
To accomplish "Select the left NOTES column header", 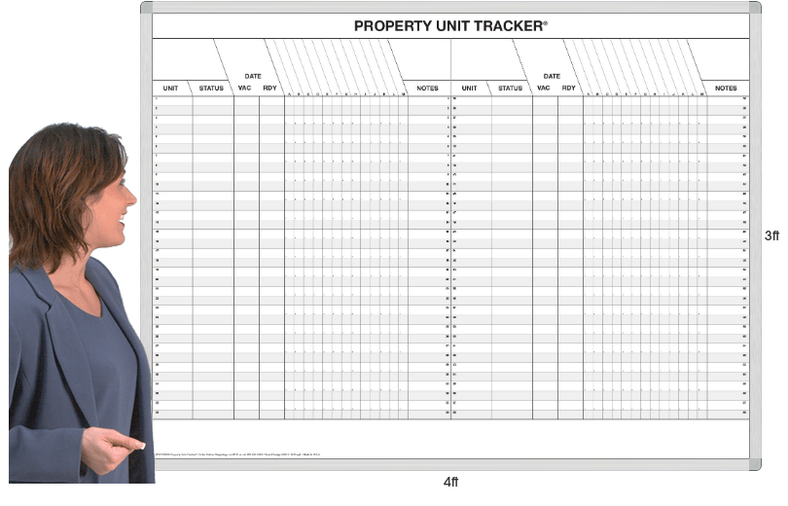I will tap(427, 89).
